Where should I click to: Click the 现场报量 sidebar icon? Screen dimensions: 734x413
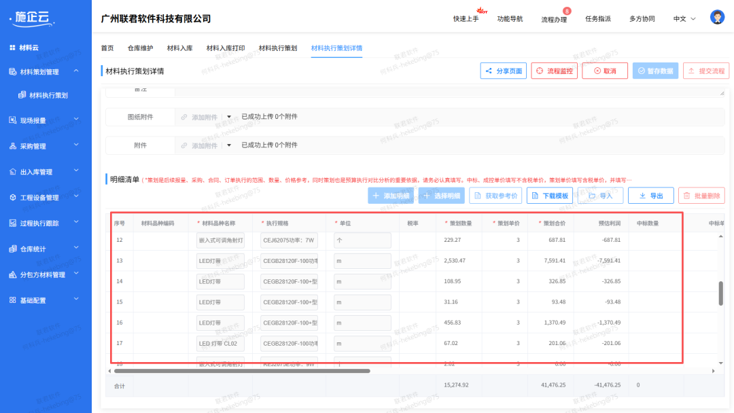(13, 120)
